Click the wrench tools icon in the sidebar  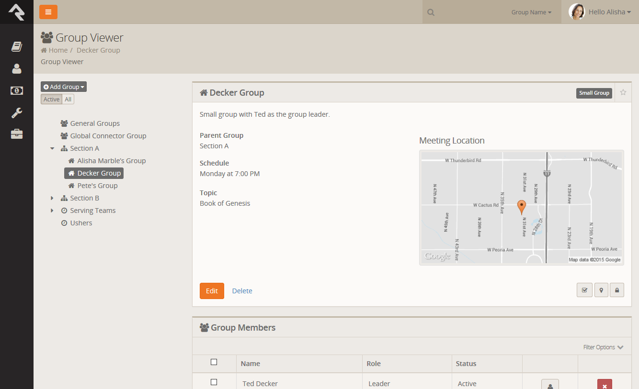click(17, 113)
